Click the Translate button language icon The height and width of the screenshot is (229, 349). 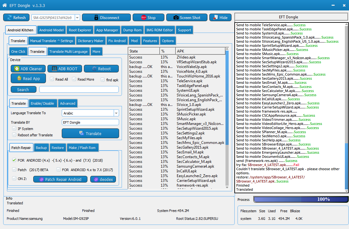[81, 133]
